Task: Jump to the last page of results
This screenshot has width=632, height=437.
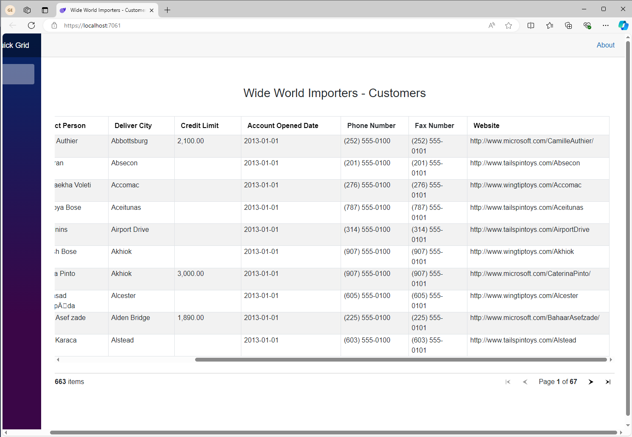Action: [608, 382]
